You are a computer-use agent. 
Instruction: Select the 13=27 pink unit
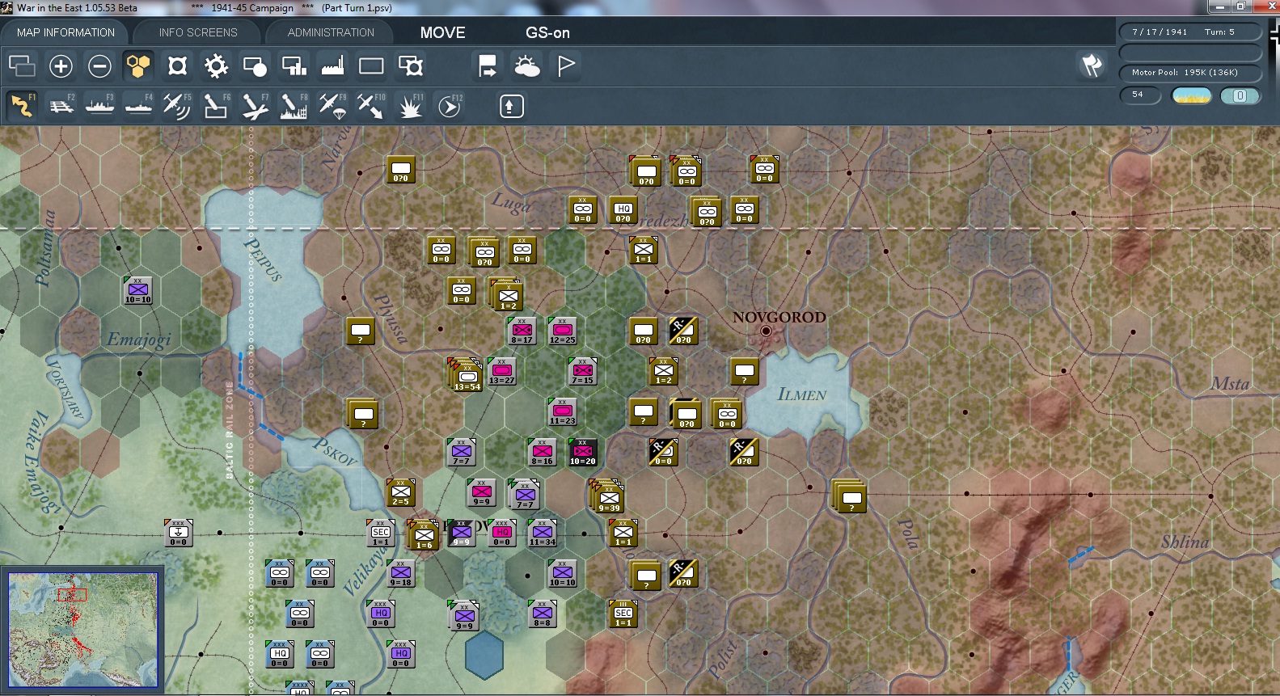501,371
